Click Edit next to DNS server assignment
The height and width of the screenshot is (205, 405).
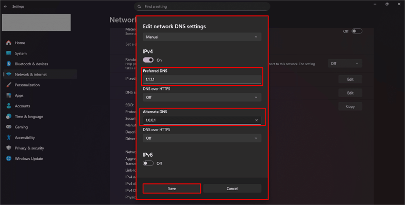[350, 93]
